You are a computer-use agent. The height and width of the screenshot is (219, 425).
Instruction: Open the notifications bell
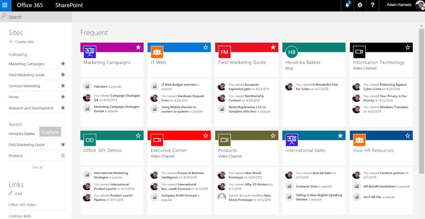point(347,5)
